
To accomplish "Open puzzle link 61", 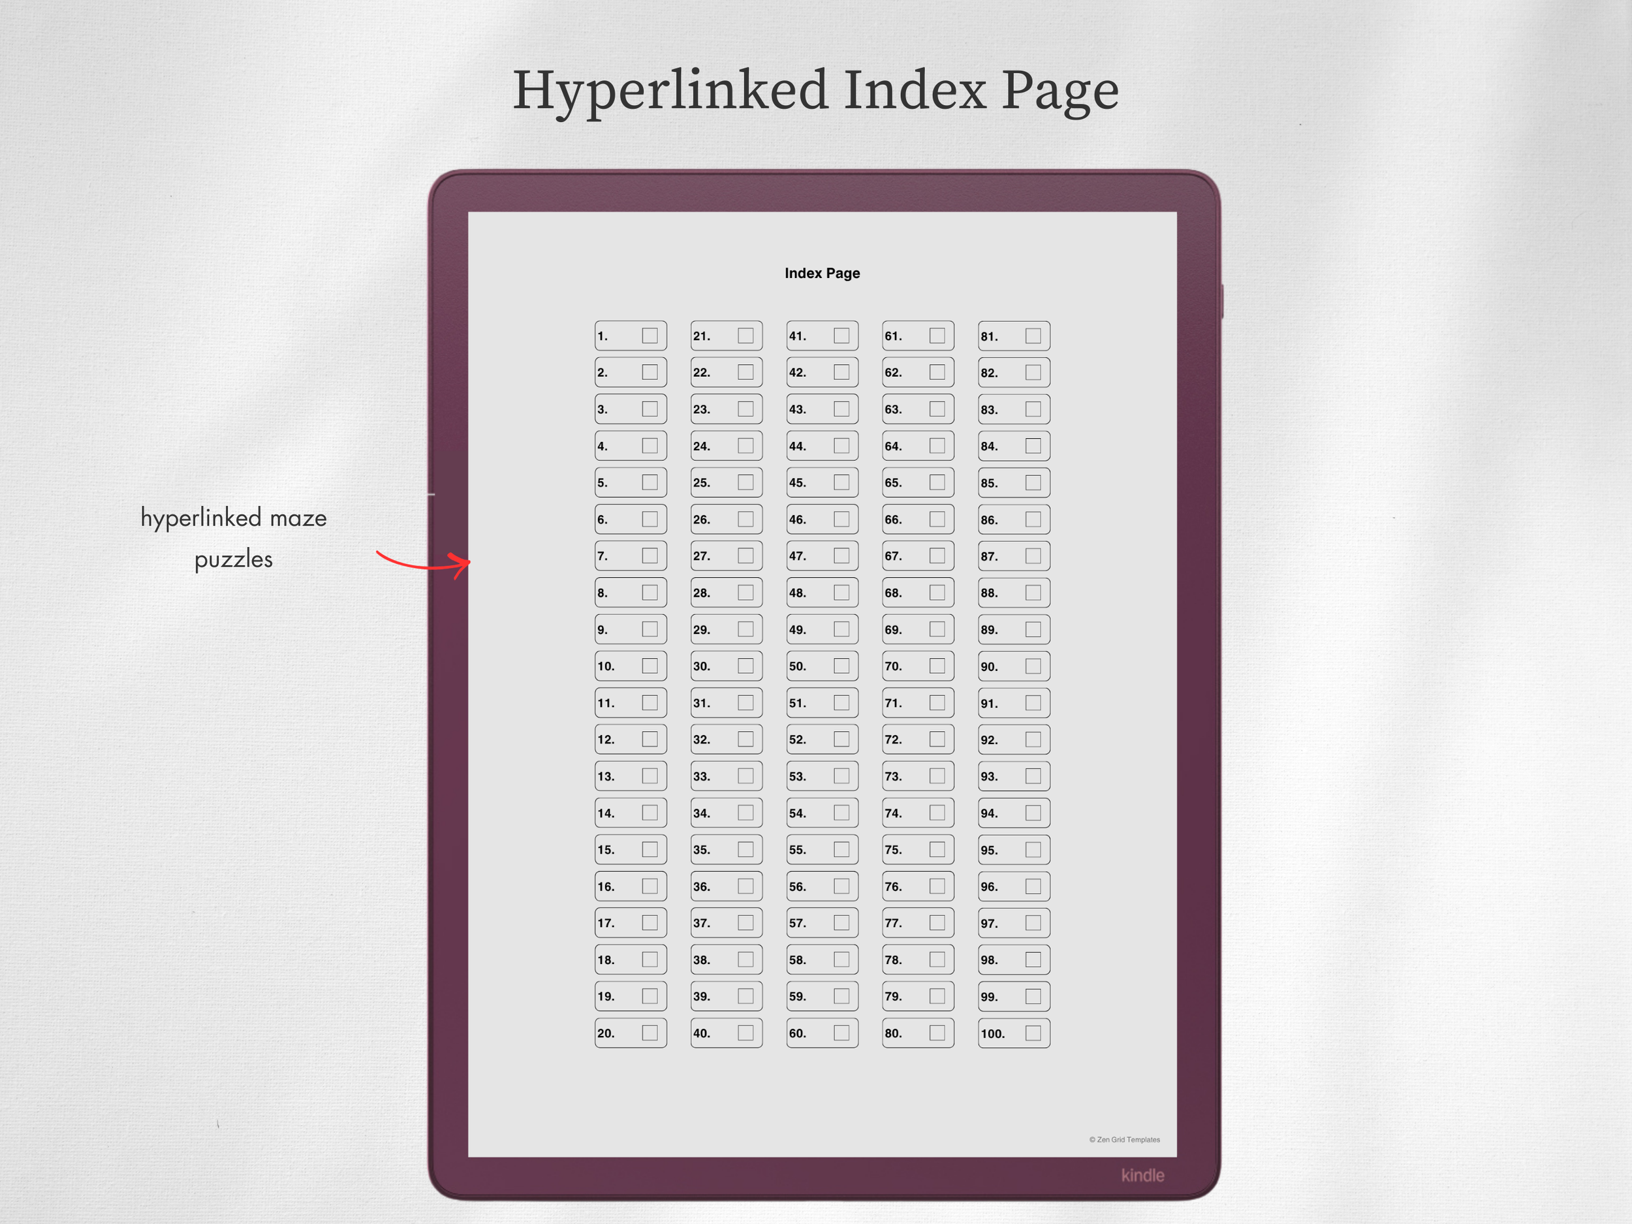I will [x=918, y=336].
